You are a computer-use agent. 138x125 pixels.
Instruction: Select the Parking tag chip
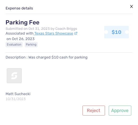tap(31, 45)
